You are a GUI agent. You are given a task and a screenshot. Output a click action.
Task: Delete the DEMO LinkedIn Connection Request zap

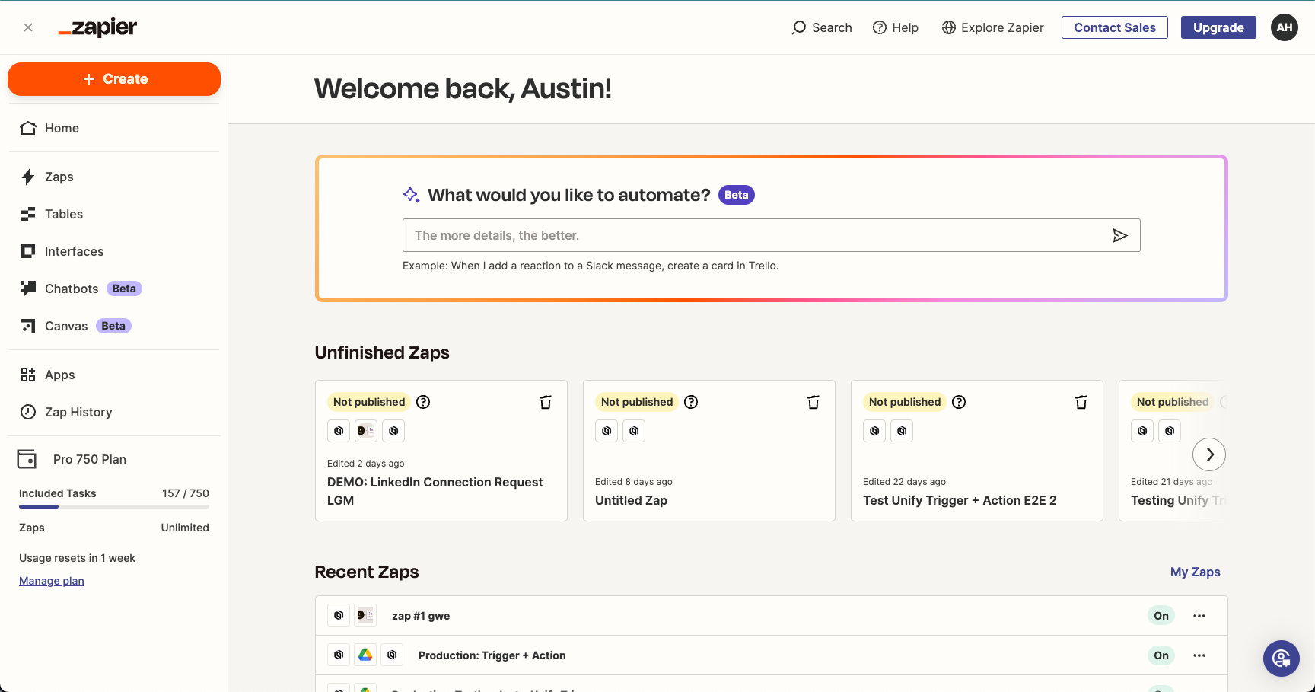(545, 402)
